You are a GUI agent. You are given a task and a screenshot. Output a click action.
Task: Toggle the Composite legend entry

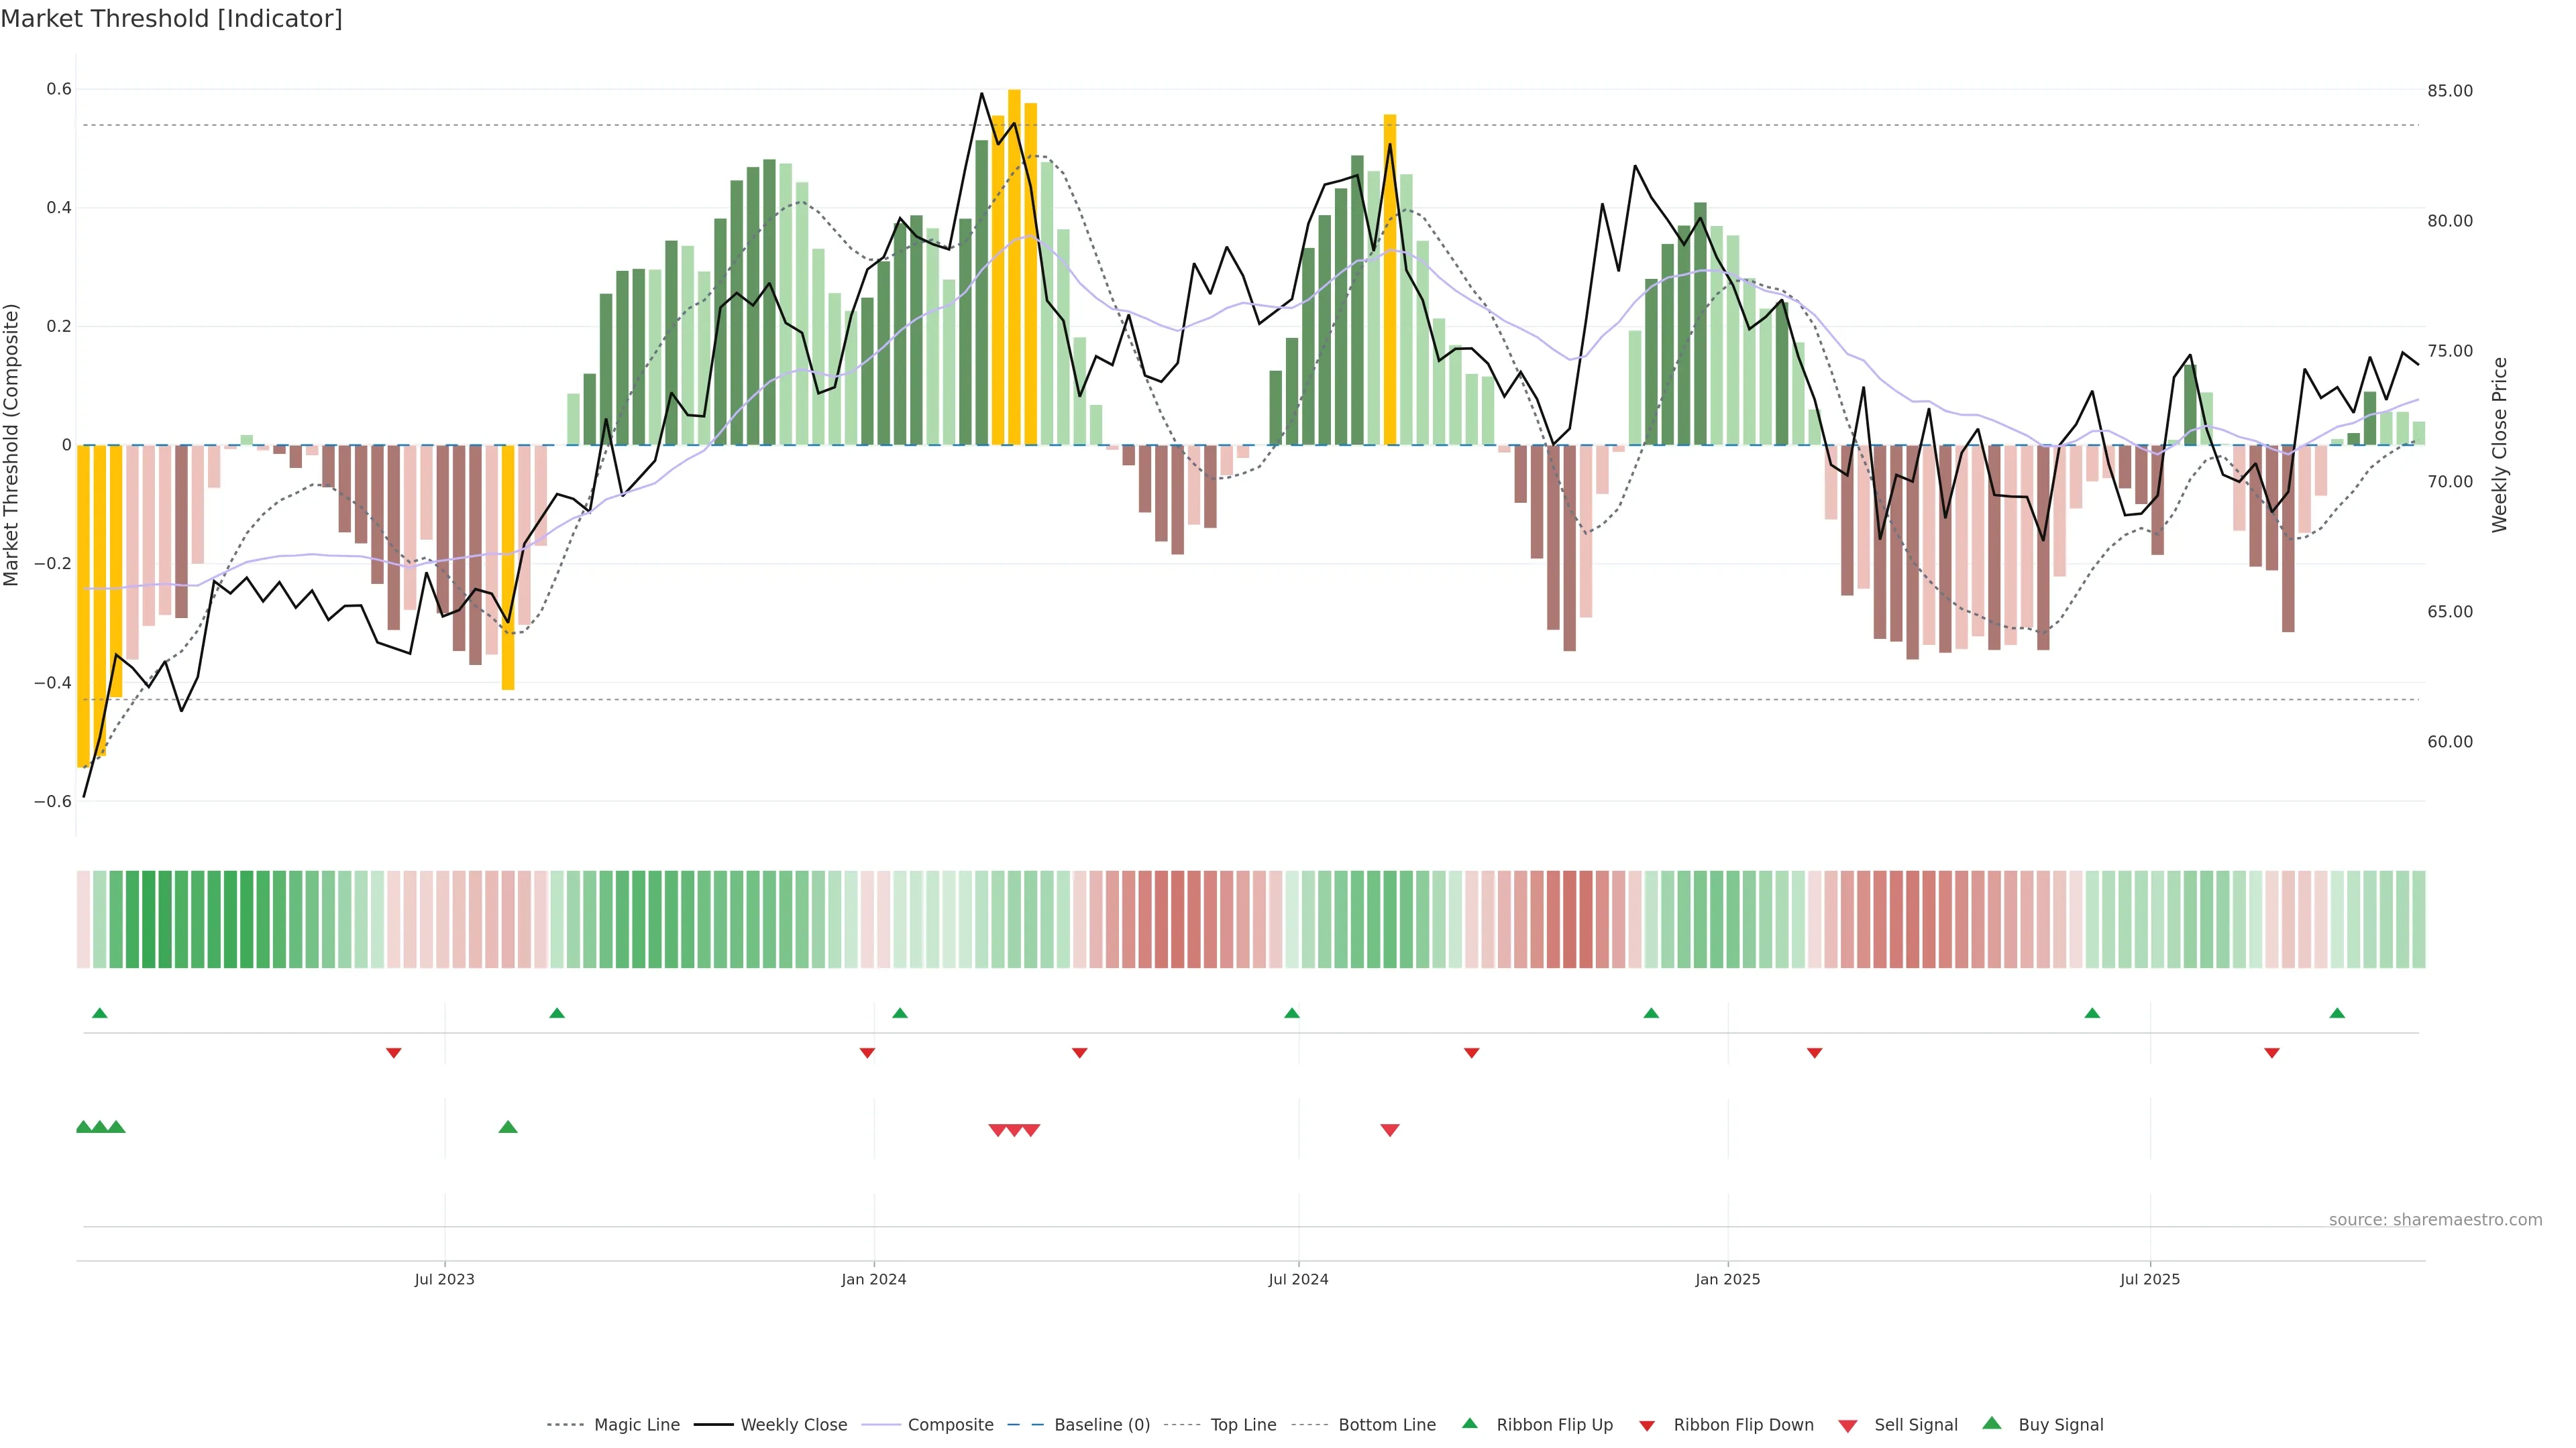click(950, 1425)
